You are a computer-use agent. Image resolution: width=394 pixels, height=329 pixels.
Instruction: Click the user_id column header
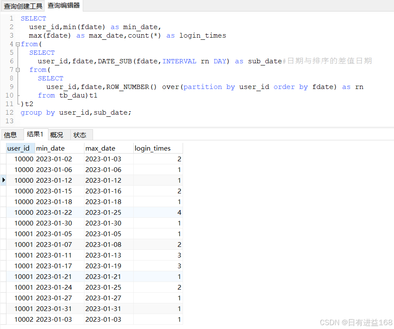coord(20,148)
